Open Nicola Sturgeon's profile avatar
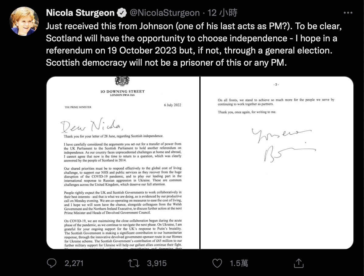 (x=24, y=21)
